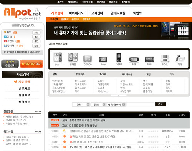Viewport: 192px width, 151px height.
Task: Click the 정액제 clock icon
Action: tap(5, 46)
